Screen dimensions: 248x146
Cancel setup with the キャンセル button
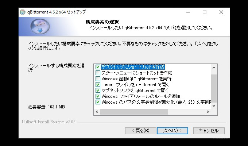(209, 131)
